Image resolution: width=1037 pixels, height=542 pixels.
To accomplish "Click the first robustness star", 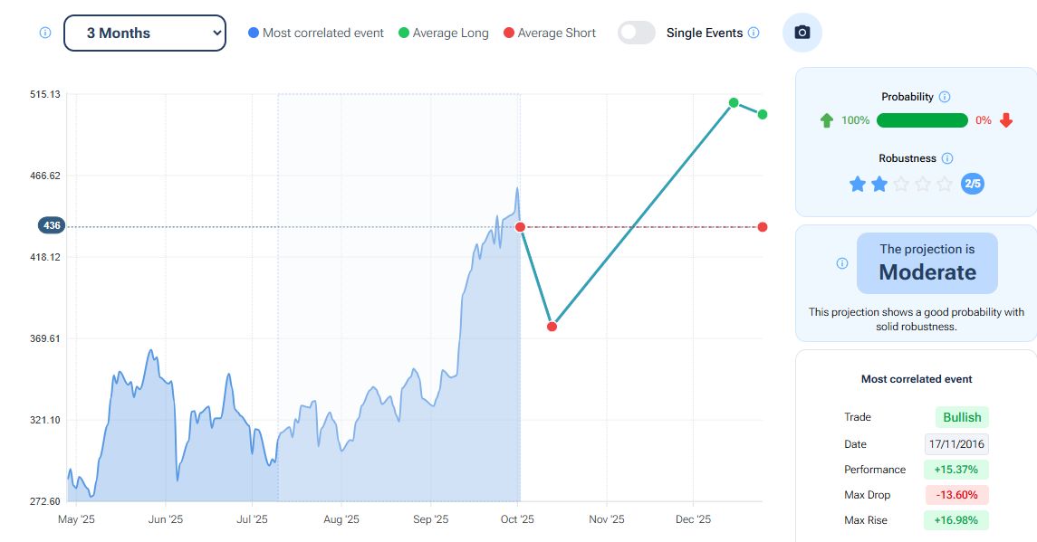I will click(858, 185).
